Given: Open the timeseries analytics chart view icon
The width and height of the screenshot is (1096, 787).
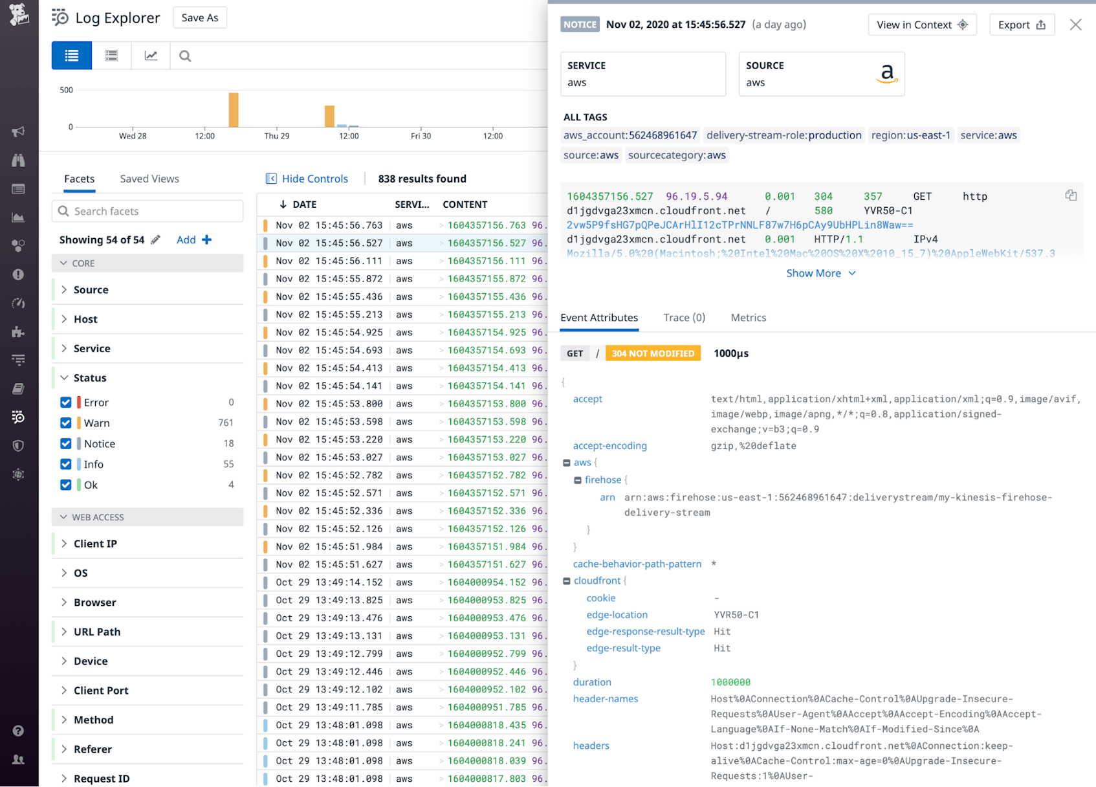Looking at the screenshot, I should click(x=151, y=56).
